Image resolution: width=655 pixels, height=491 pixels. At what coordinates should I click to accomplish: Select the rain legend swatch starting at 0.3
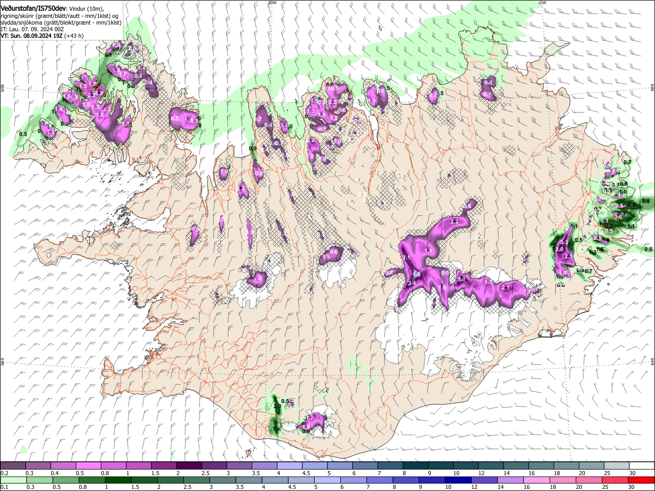(x=38, y=480)
